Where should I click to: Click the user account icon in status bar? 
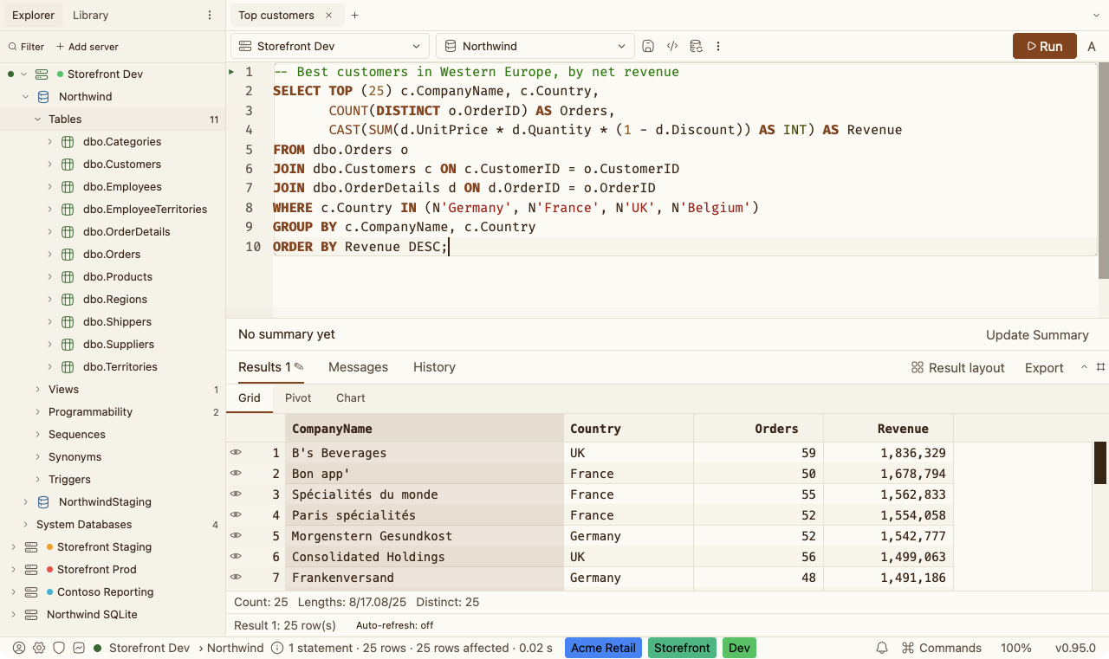coord(19,648)
